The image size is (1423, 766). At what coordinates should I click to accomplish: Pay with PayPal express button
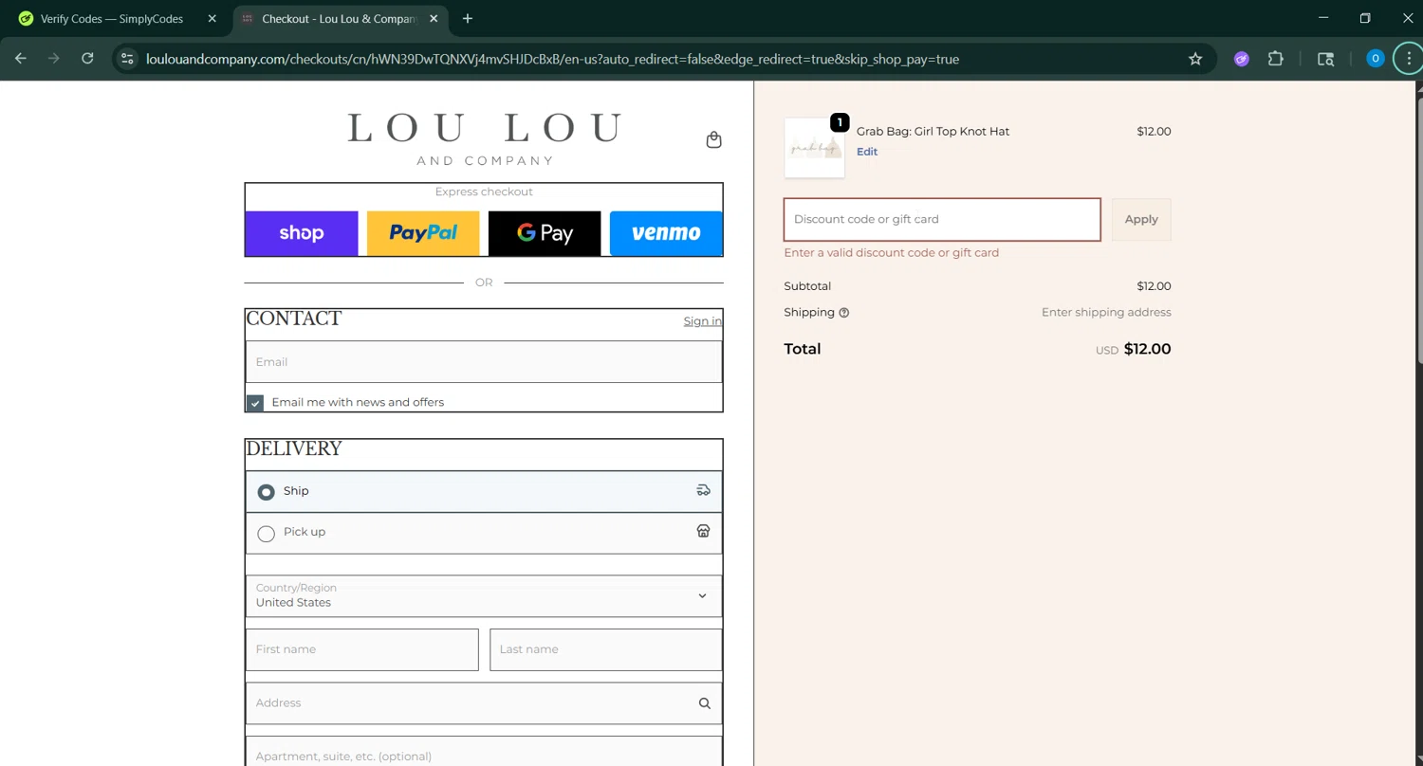423,233
